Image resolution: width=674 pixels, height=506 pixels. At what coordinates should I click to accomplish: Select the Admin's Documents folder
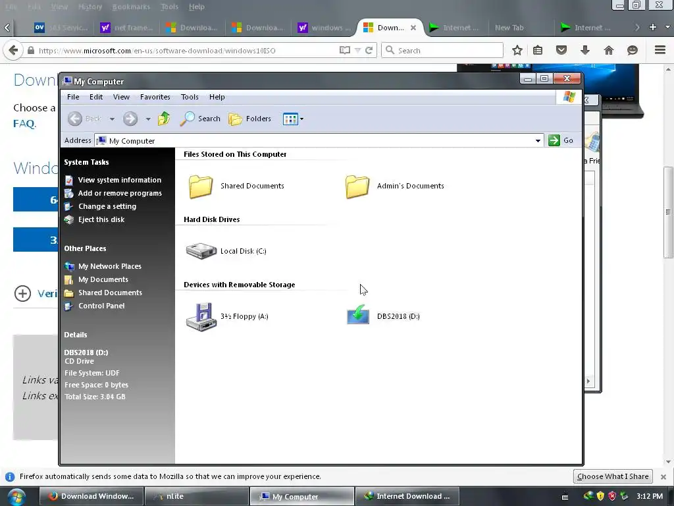395,186
